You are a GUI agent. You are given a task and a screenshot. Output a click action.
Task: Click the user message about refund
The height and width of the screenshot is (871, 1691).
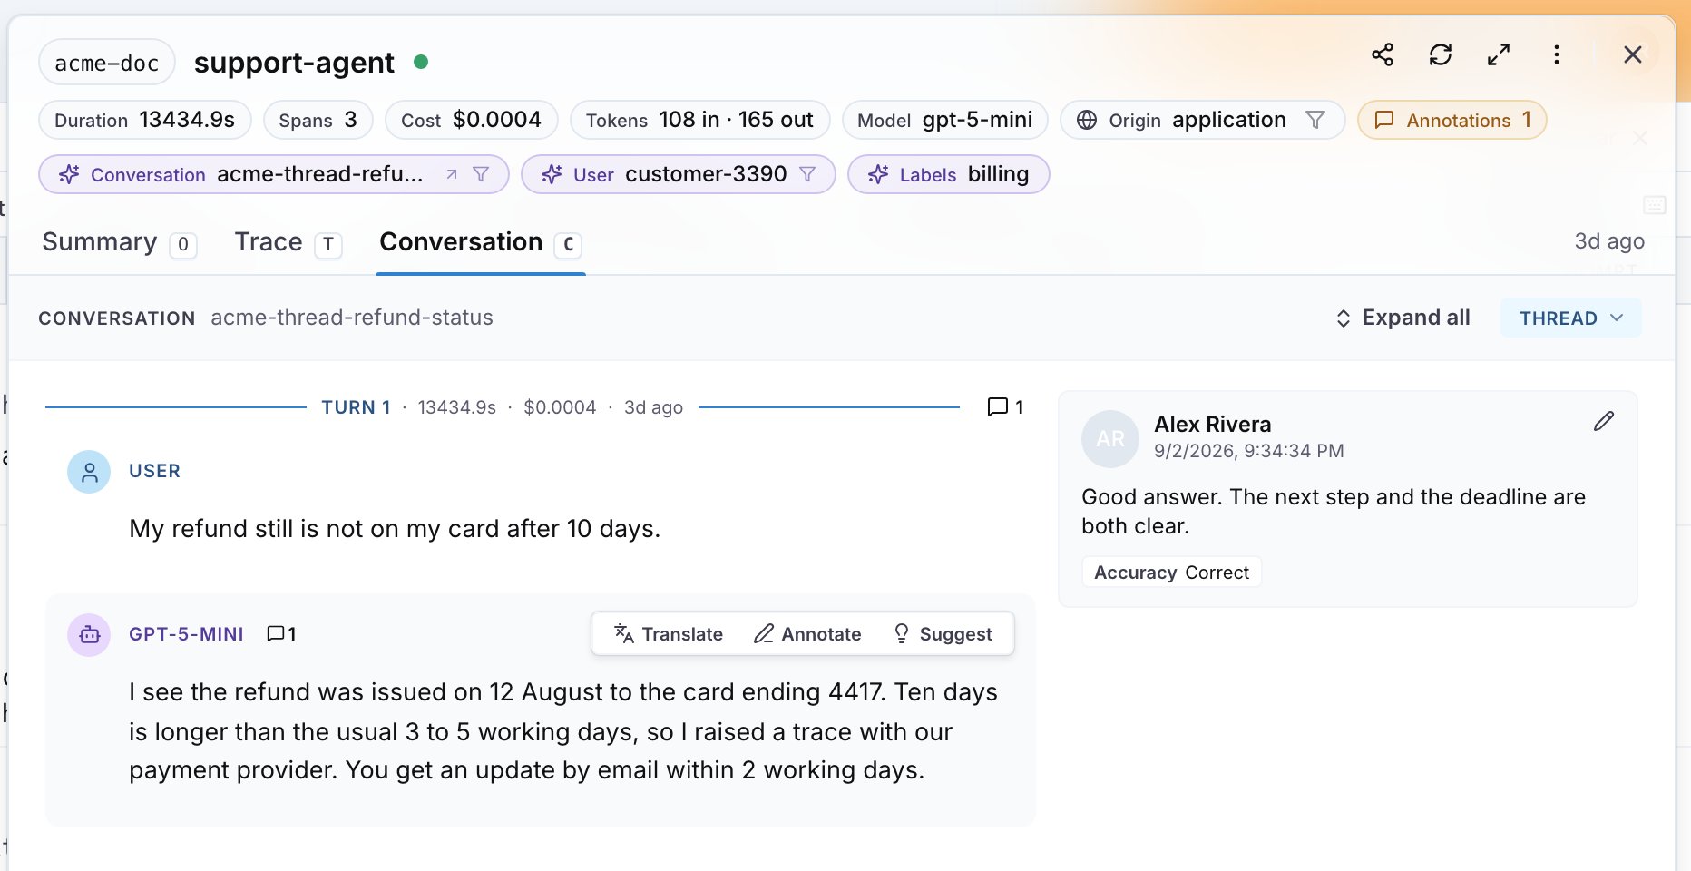(395, 529)
